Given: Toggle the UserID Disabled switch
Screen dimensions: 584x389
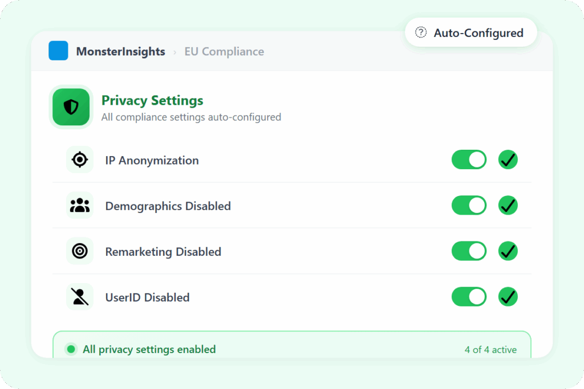Looking at the screenshot, I should [469, 297].
